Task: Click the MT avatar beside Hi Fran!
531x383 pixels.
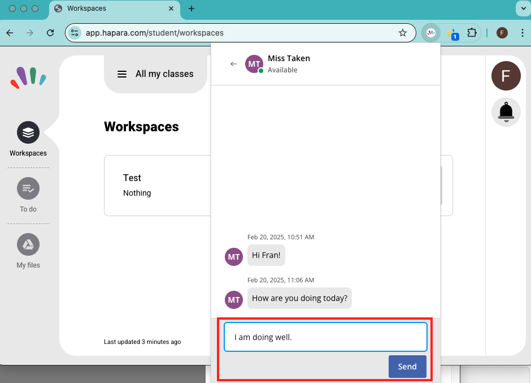Action: point(234,257)
